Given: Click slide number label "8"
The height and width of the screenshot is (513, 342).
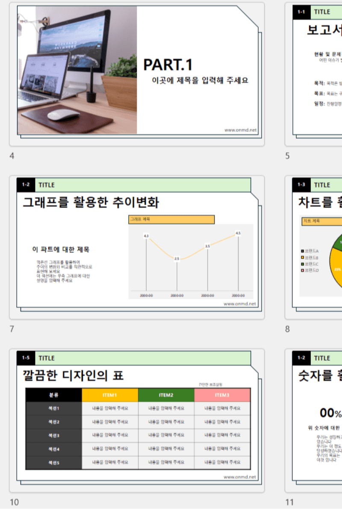Looking at the screenshot, I should (288, 329).
